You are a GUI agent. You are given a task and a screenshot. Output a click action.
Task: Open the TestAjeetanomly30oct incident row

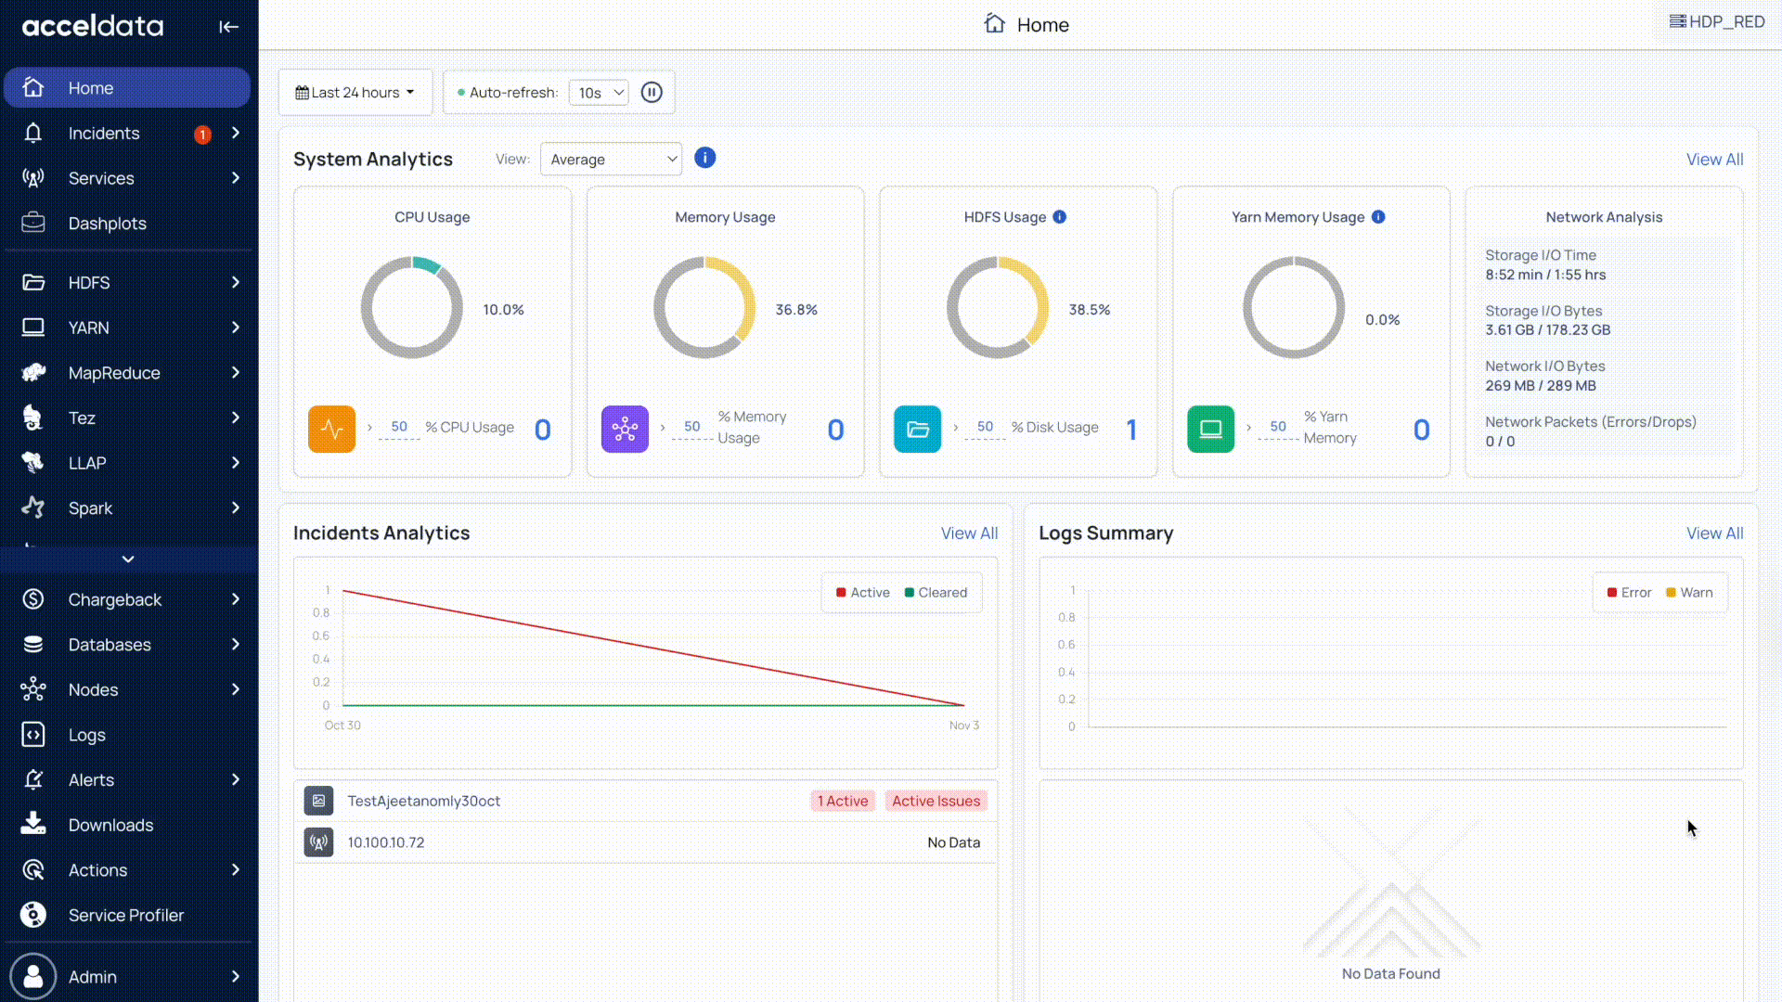423,801
